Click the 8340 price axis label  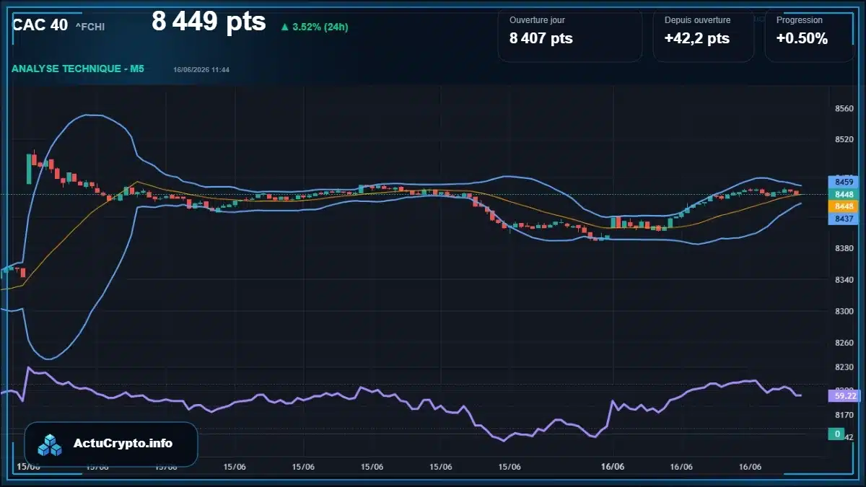[844, 279]
